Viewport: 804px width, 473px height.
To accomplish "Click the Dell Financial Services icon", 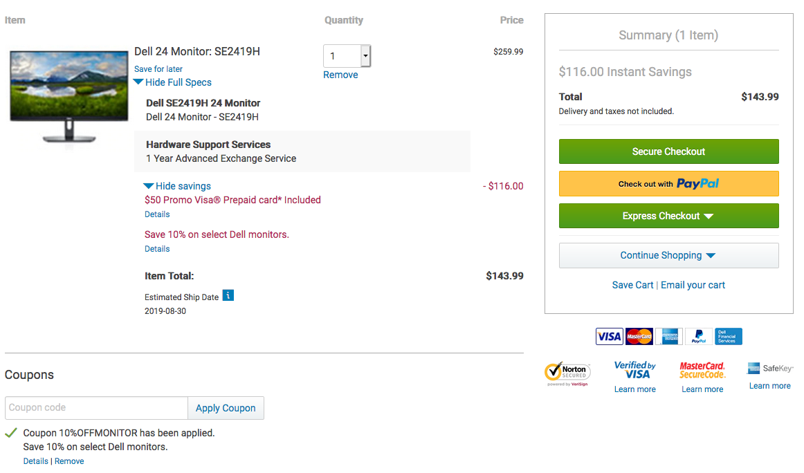I will click(728, 337).
